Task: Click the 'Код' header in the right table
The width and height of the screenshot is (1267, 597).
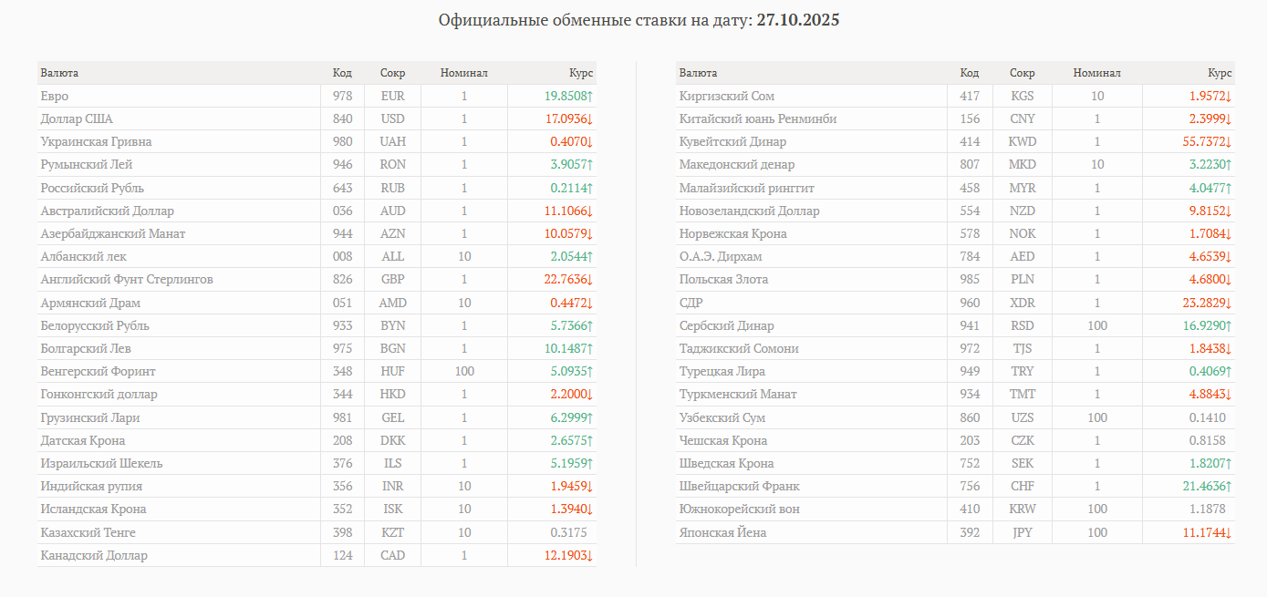Action: pyautogui.click(x=970, y=73)
